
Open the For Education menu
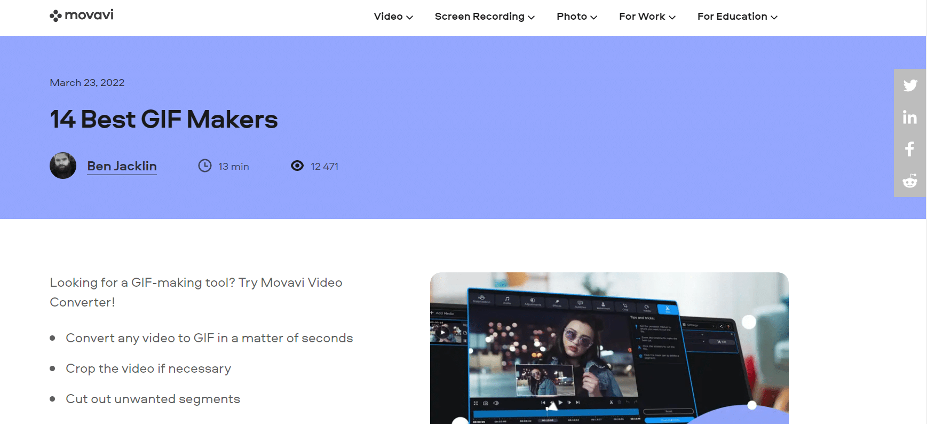pyautogui.click(x=738, y=17)
